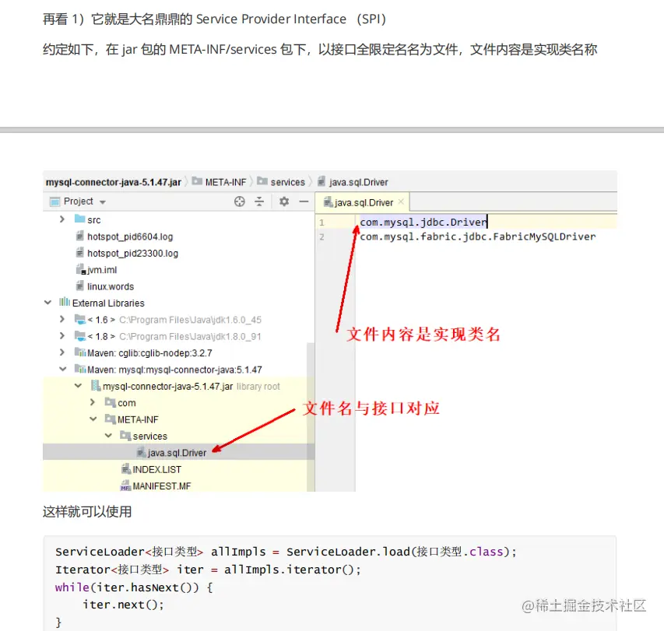Expand the < 1.6 > JDK node
The image size is (664, 631).
pos(62,319)
